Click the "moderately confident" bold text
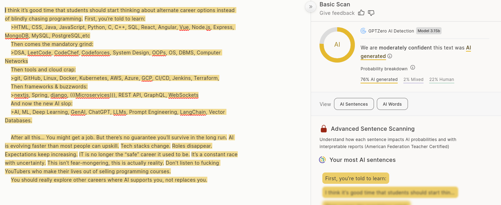The height and width of the screenshot is (205, 501). [x=405, y=48]
